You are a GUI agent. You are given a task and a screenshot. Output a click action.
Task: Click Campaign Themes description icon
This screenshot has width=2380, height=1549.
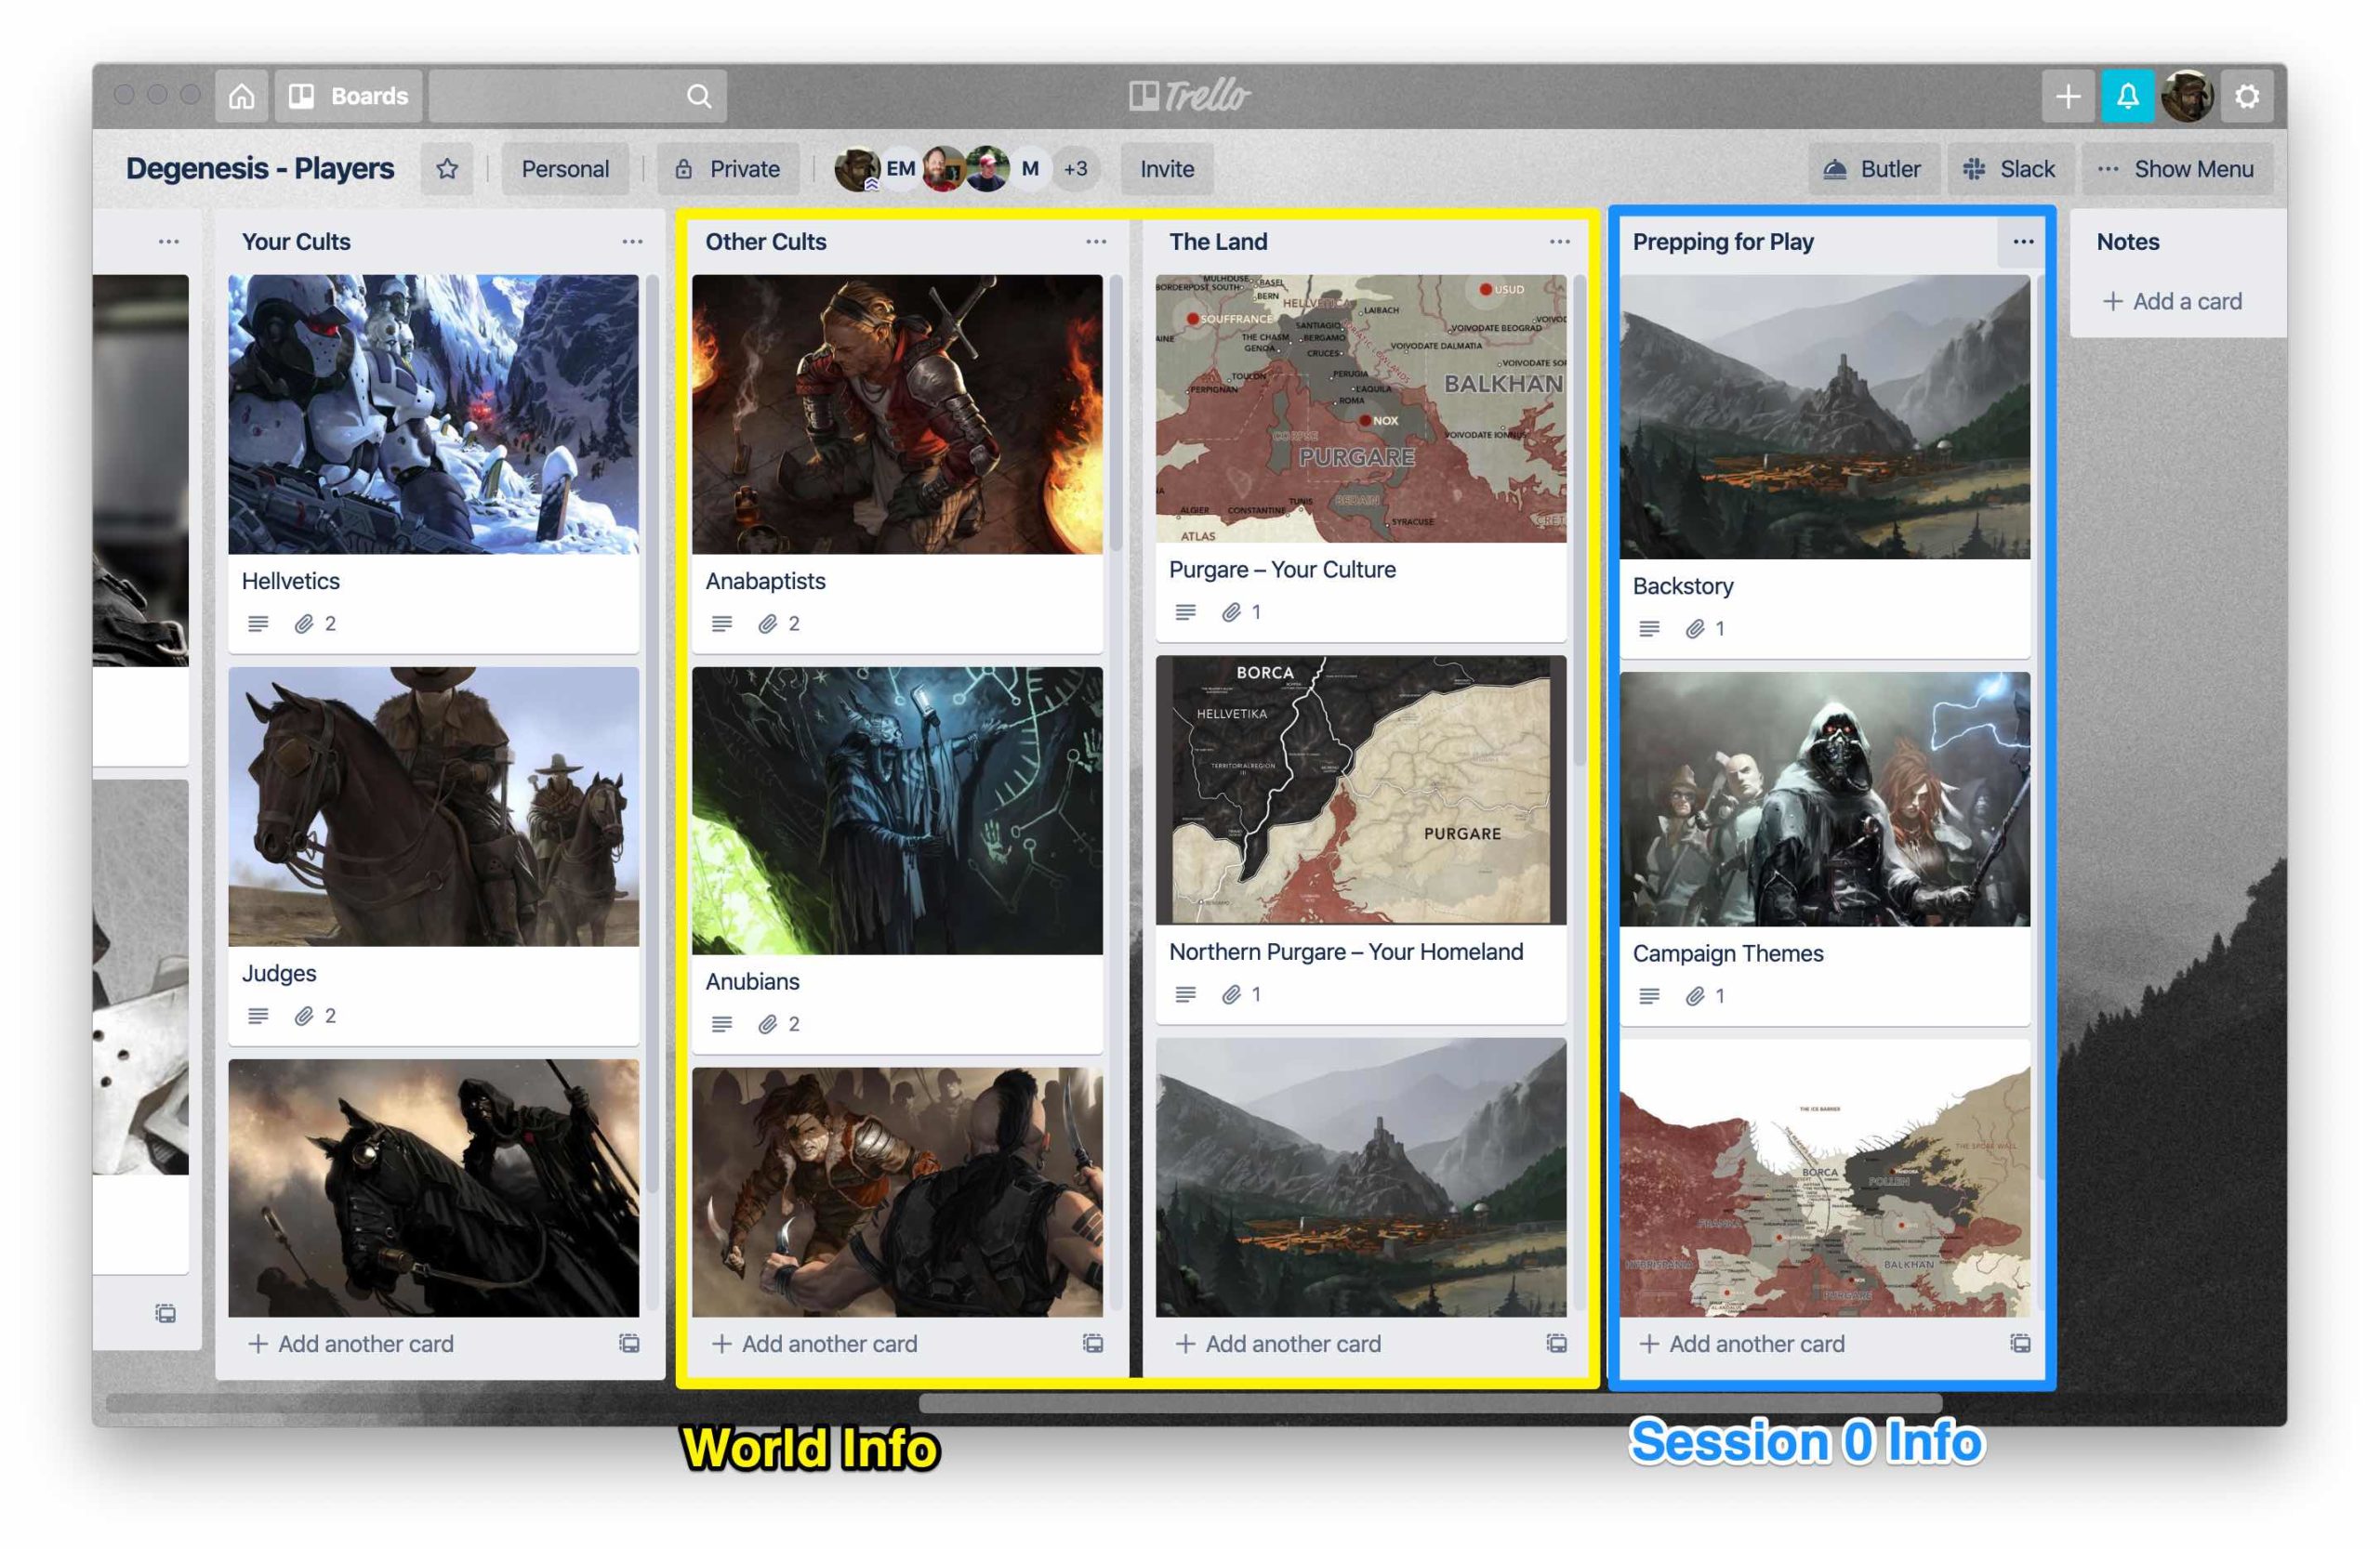click(1650, 996)
